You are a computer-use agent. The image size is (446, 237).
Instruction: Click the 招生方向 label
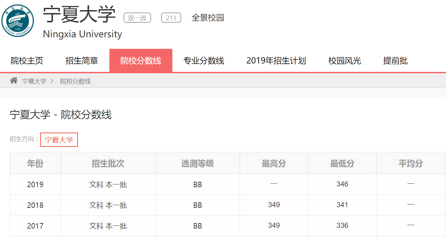(x=24, y=139)
